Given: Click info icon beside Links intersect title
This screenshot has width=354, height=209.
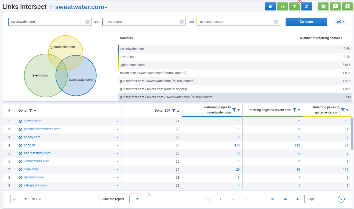Looking at the screenshot, I should click(51, 7).
